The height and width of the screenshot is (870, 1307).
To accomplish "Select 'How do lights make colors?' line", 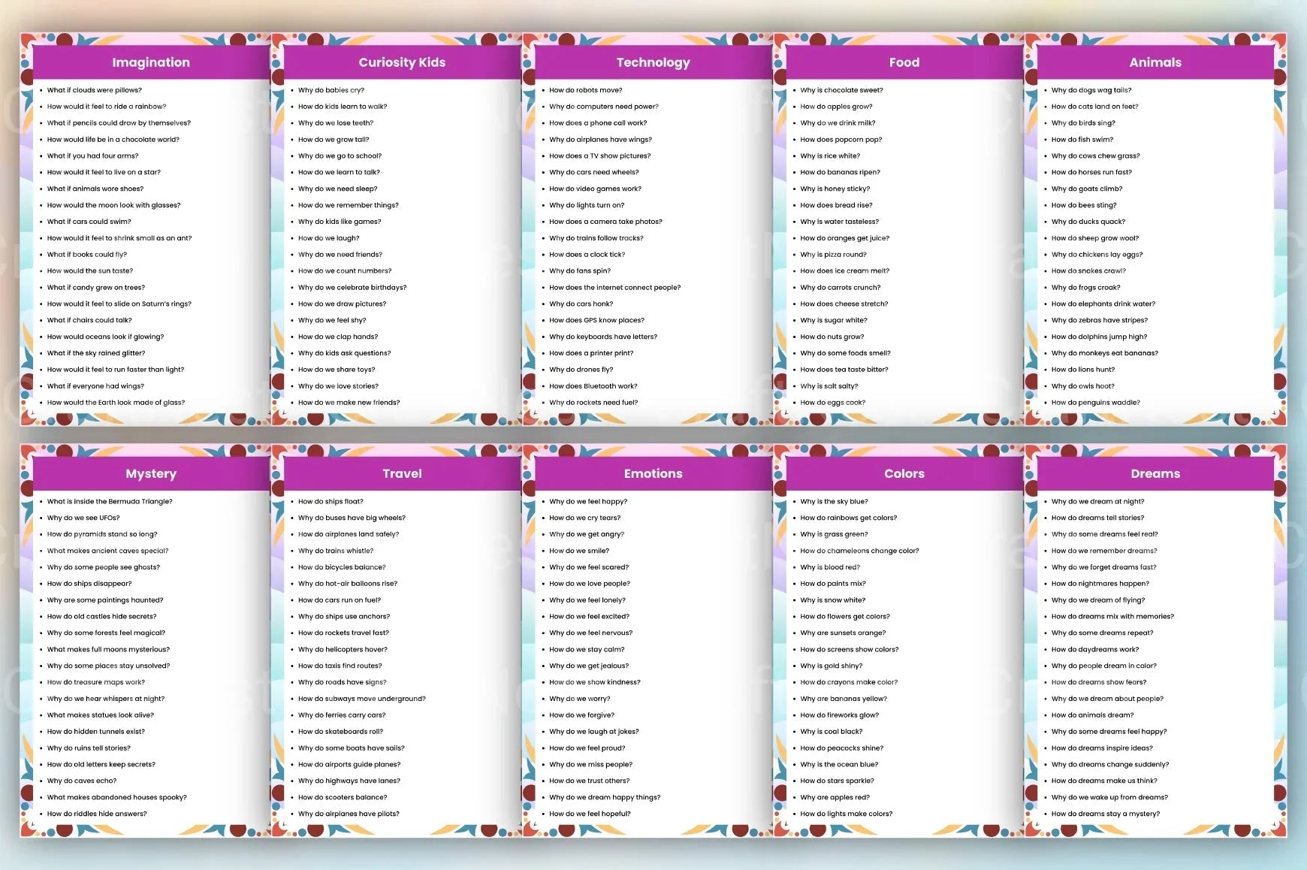I will pyautogui.click(x=847, y=814).
